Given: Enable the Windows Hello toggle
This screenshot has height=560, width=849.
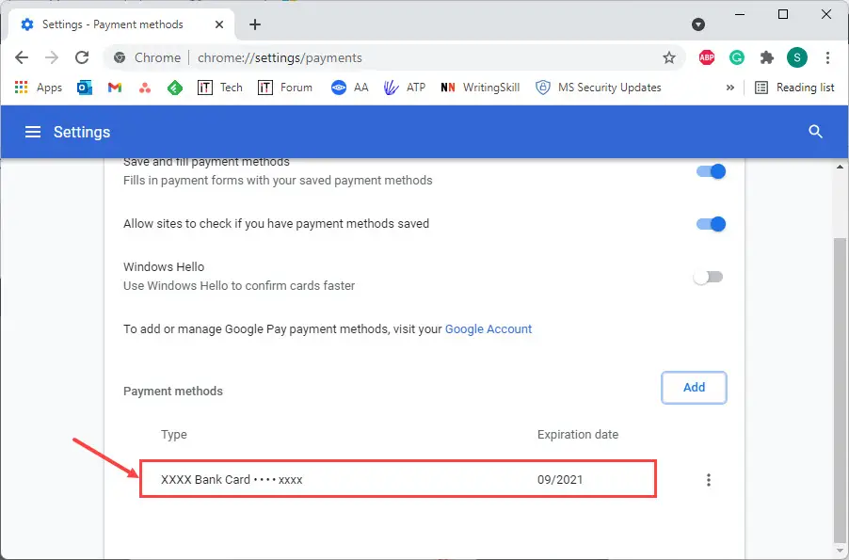Looking at the screenshot, I should point(708,278).
